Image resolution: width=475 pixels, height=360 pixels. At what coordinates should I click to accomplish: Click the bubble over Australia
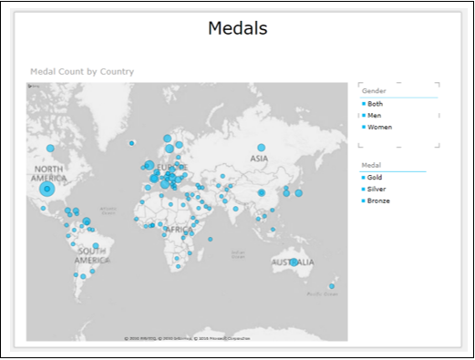click(294, 262)
